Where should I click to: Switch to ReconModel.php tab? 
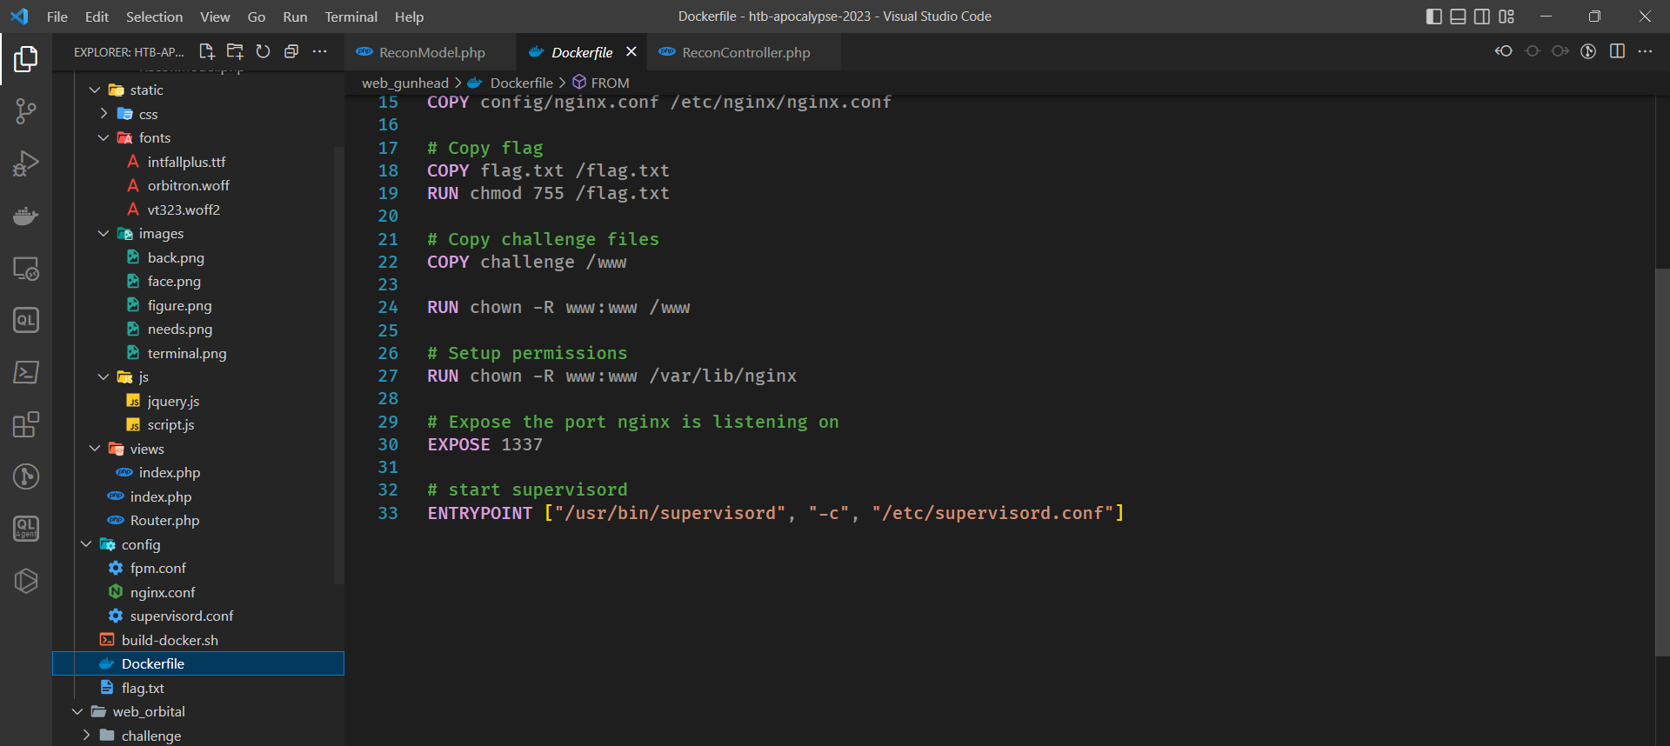click(430, 52)
